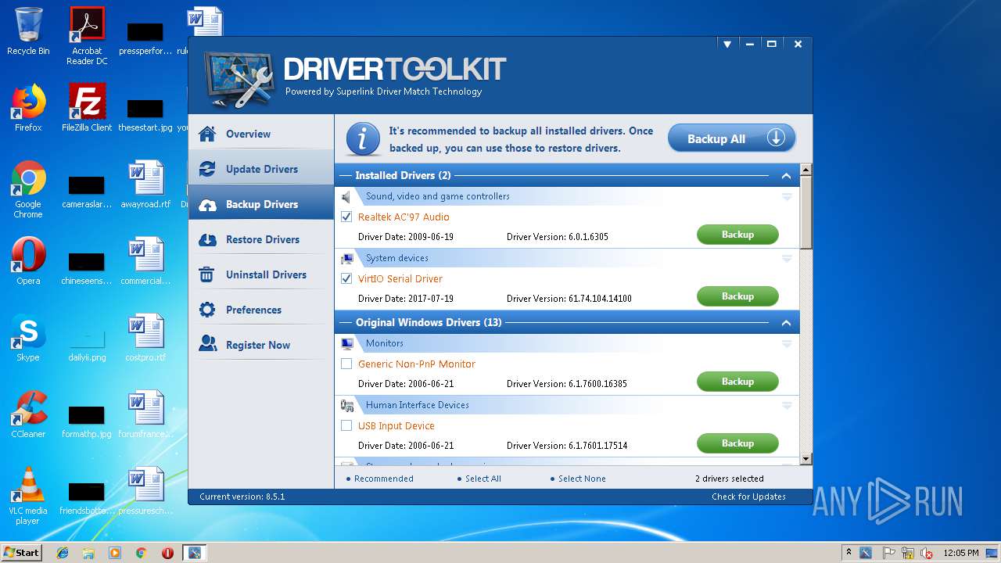Screen dimensions: 1001x563
Task: Open awayroad.rtf document on desktop
Action: 145,185
